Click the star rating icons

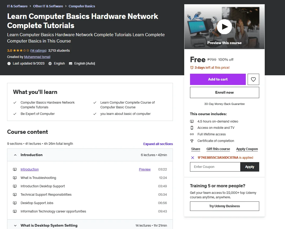click(x=21, y=51)
